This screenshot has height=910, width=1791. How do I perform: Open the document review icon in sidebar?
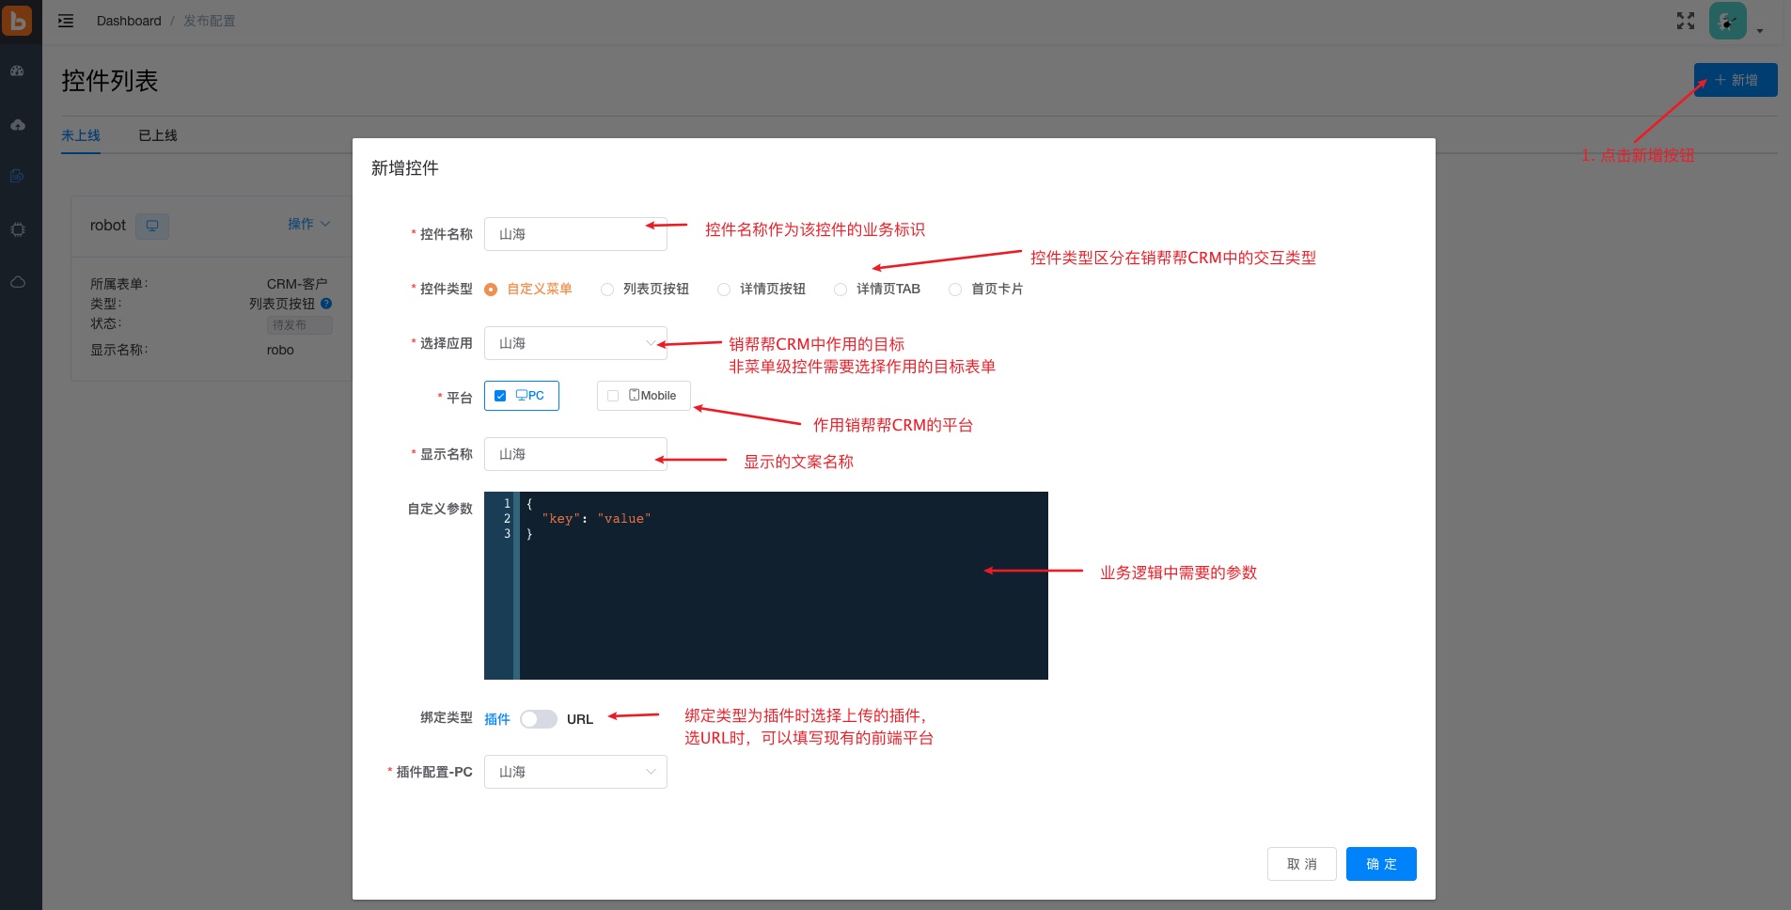(17, 176)
